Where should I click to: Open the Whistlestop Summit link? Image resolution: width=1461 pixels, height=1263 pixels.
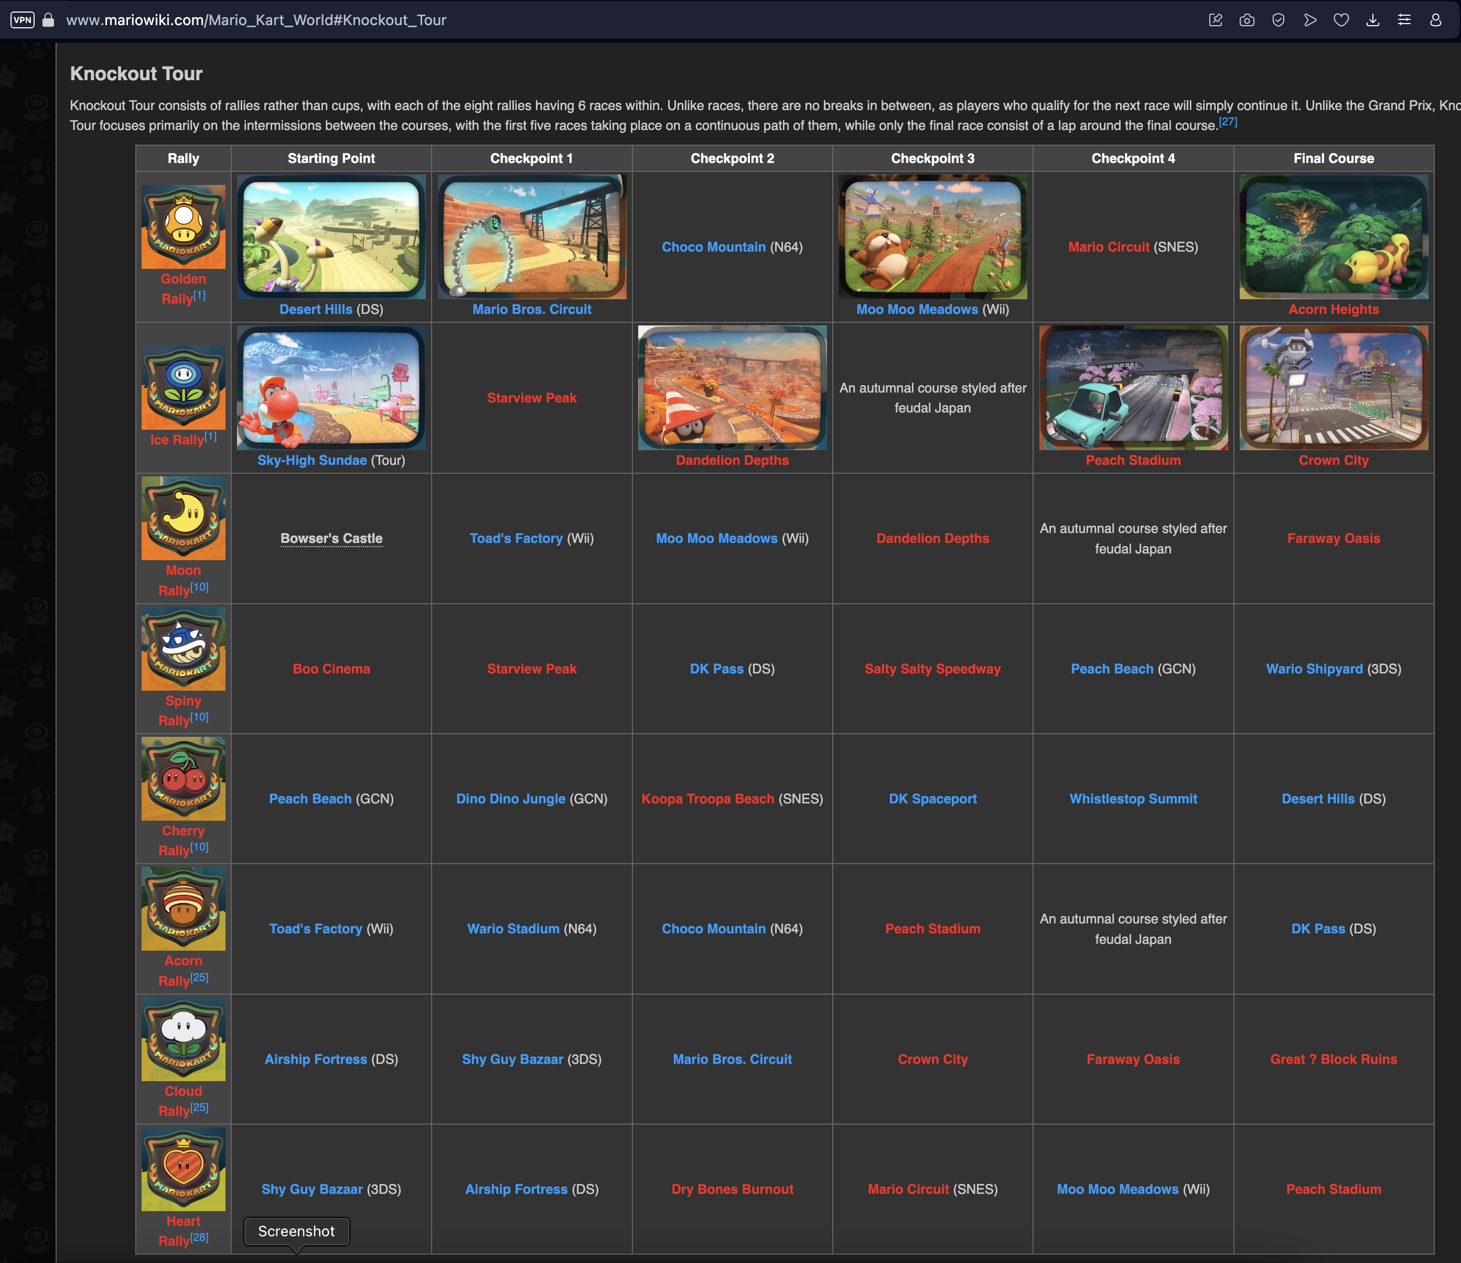1133,799
